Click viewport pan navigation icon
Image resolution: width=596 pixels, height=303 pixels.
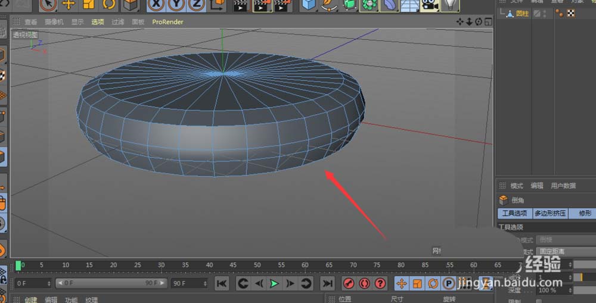460,21
